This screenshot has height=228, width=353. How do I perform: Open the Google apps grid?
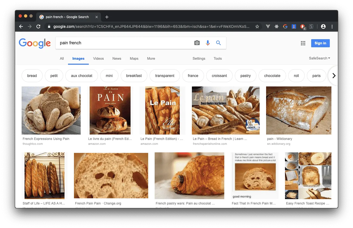tap(303, 43)
